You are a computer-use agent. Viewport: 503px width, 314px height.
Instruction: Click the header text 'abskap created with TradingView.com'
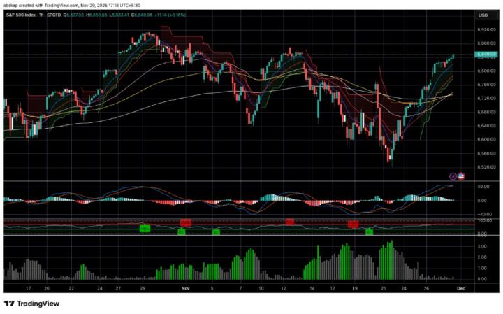click(x=40, y=6)
